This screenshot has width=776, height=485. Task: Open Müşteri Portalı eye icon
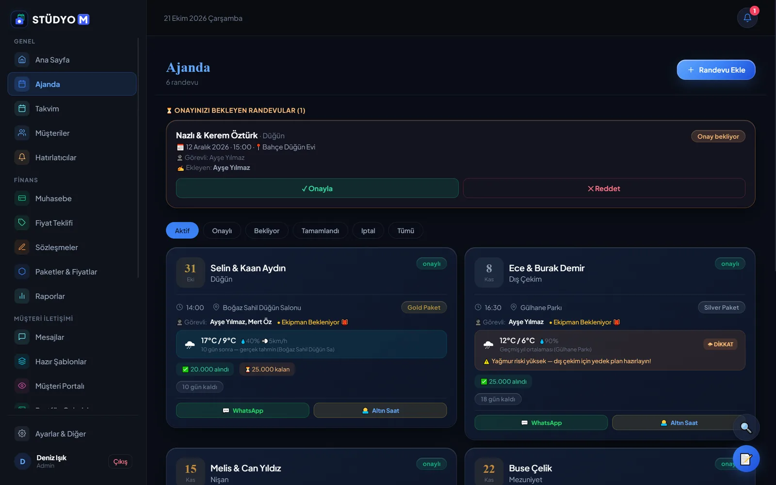pos(22,386)
